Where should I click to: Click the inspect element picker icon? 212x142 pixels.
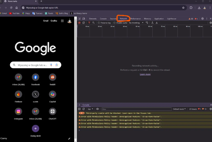(x=79, y=19)
